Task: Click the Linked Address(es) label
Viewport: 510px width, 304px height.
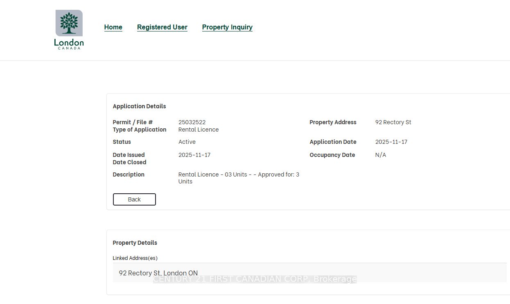Action: [x=135, y=258]
